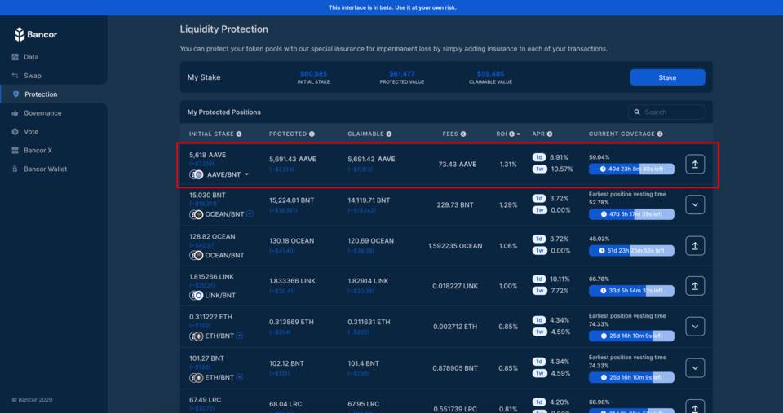The height and width of the screenshot is (413, 783).
Task: Click the 1d APR badge in the LINK row
Action: 539,279
